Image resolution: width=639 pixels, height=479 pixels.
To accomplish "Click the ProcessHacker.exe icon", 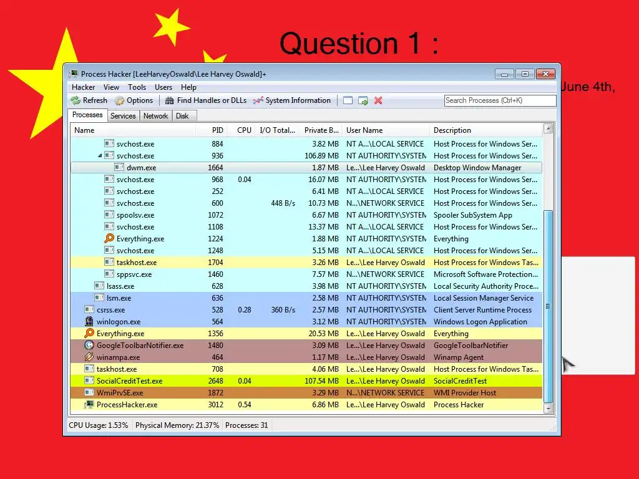I will [x=89, y=404].
